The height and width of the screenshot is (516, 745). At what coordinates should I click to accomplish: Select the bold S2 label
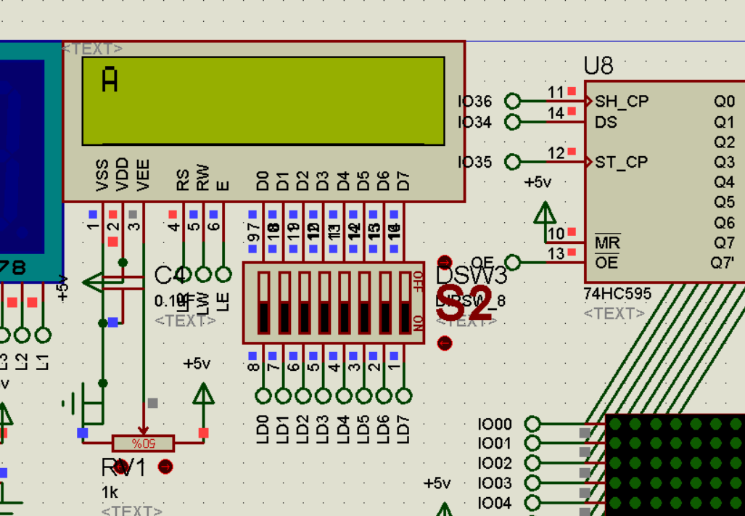464,304
